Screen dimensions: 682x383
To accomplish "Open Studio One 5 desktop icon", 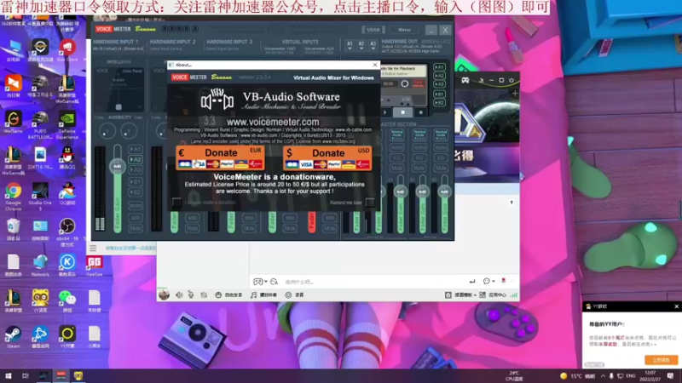I will pyautogui.click(x=40, y=197).
